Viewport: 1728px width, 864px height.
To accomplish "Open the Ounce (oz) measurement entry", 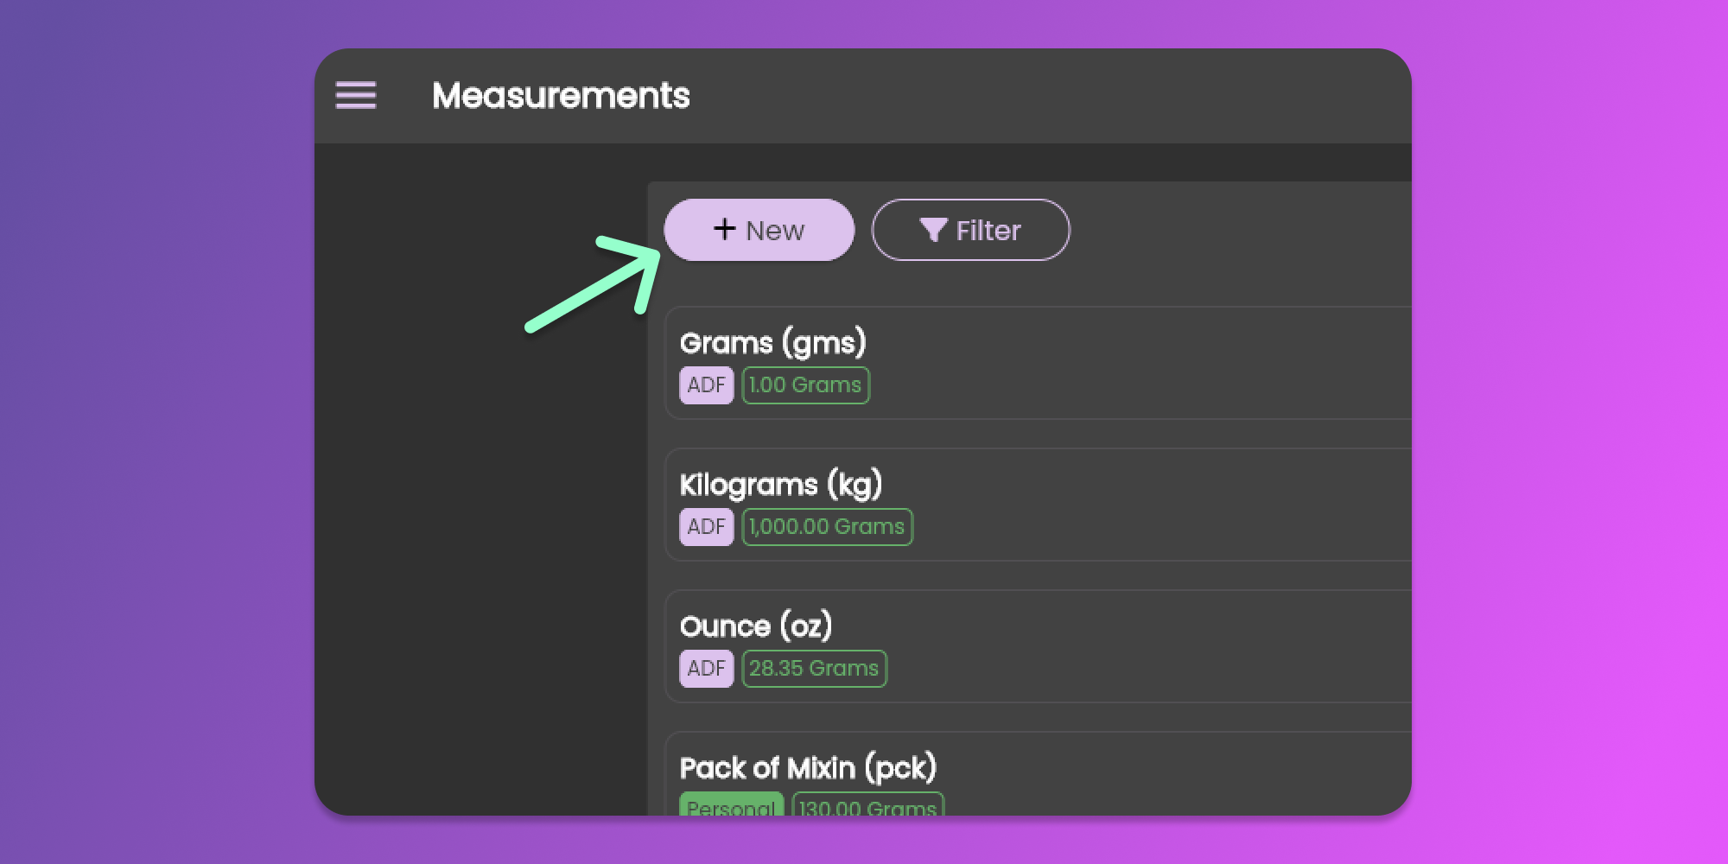I will pos(756,626).
